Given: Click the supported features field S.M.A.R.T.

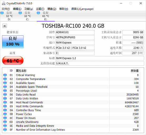Looking at the screenshot, I should 100,64.
